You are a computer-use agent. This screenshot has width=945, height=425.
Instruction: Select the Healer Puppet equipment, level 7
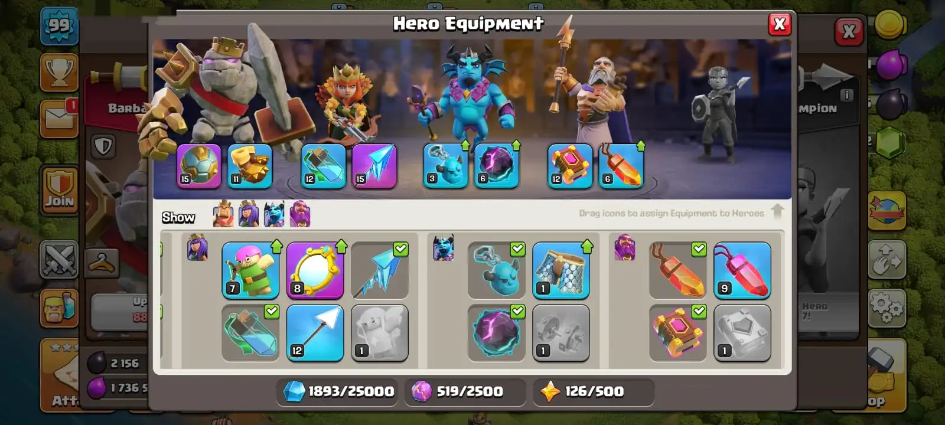250,270
